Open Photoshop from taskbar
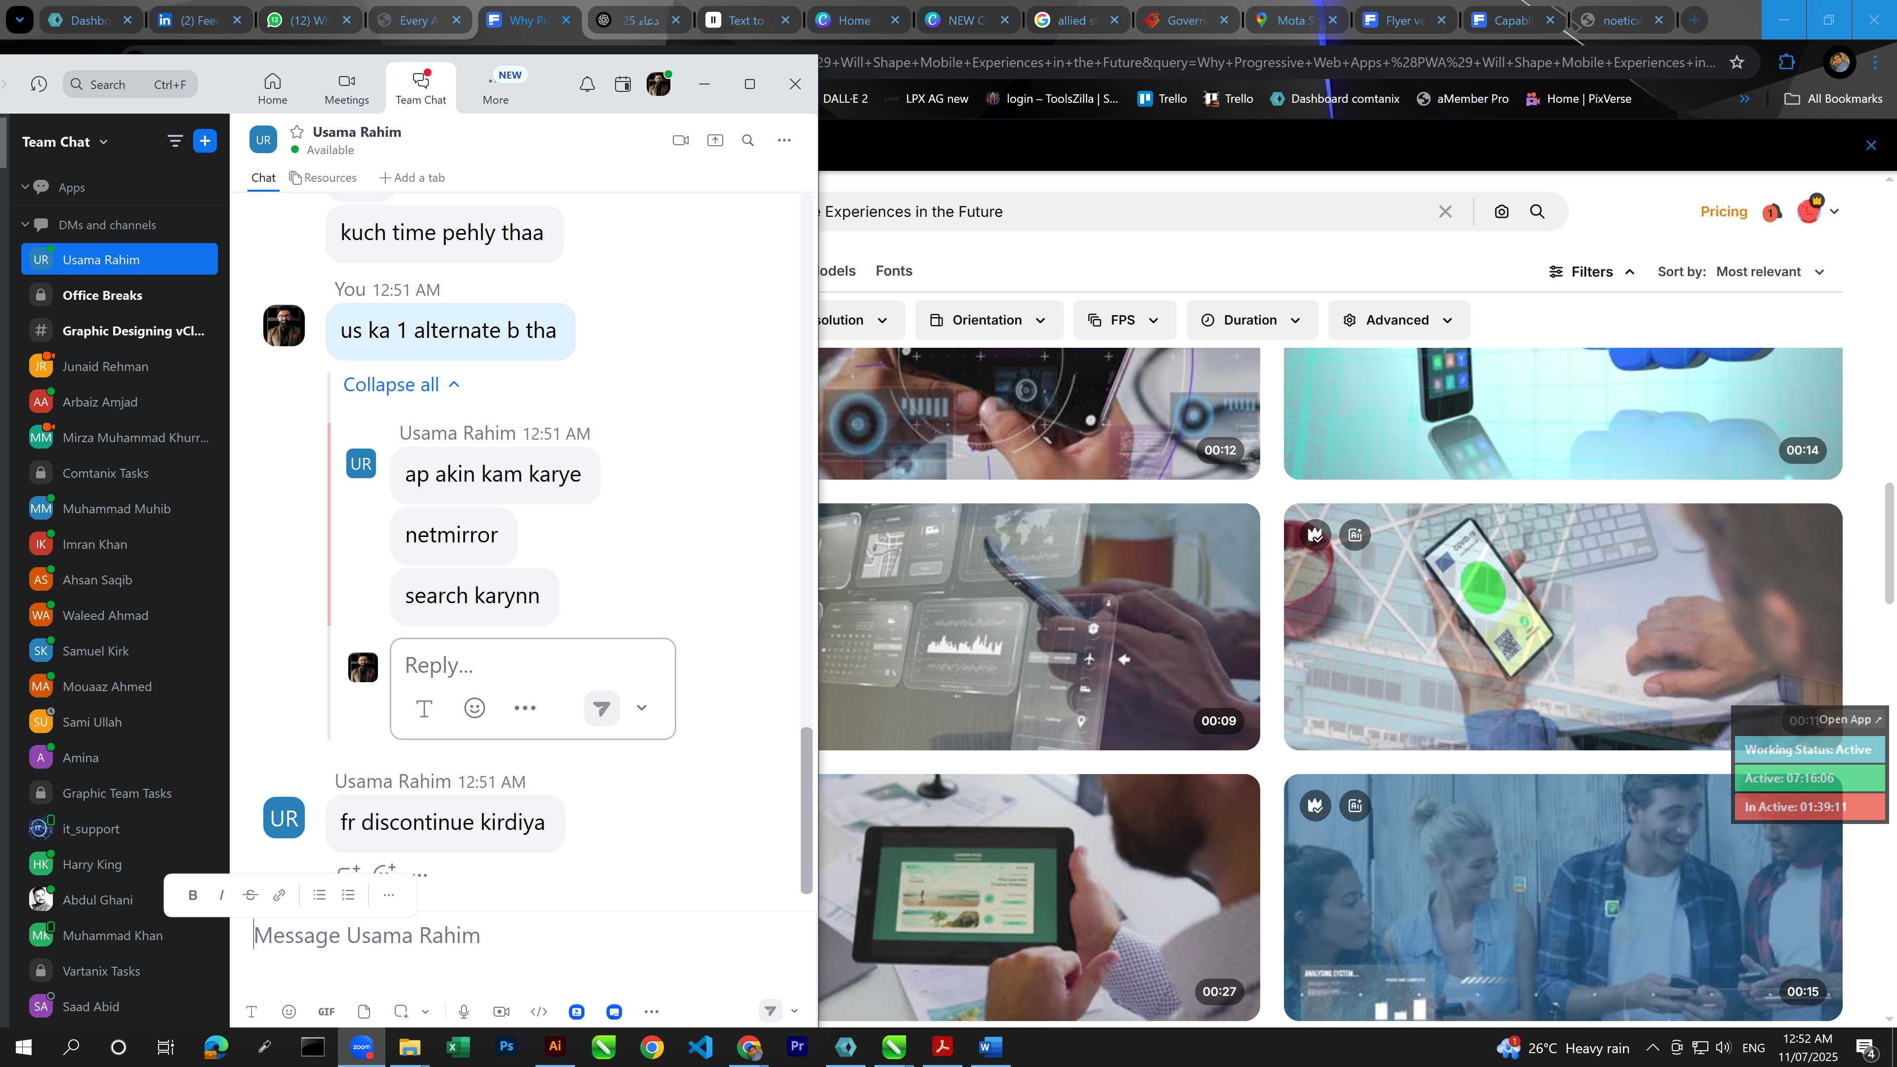Image resolution: width=1897 pixels, height=1067 pixels. click(506, 1046)
